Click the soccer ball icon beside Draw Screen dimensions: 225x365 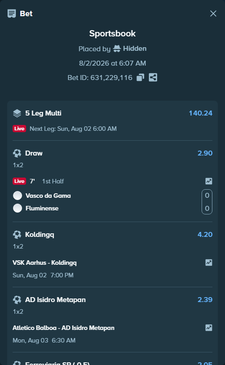pyautogui.click(x=17, y=153)
